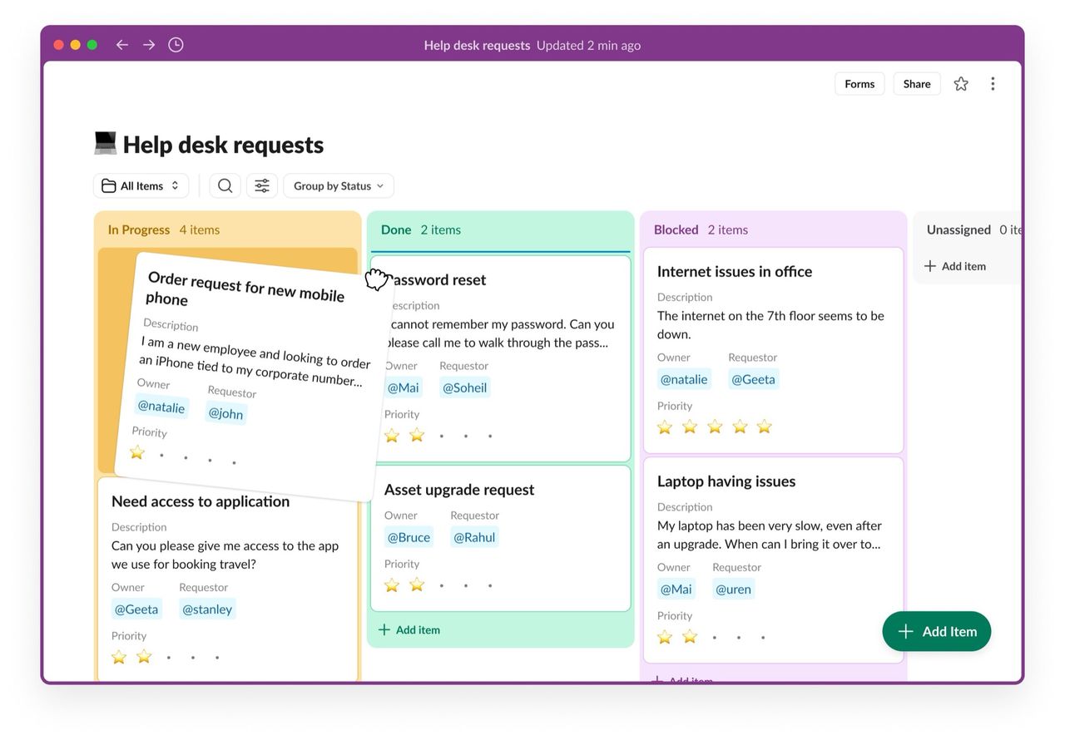Open the more options kebab menu

pos(993,84)
